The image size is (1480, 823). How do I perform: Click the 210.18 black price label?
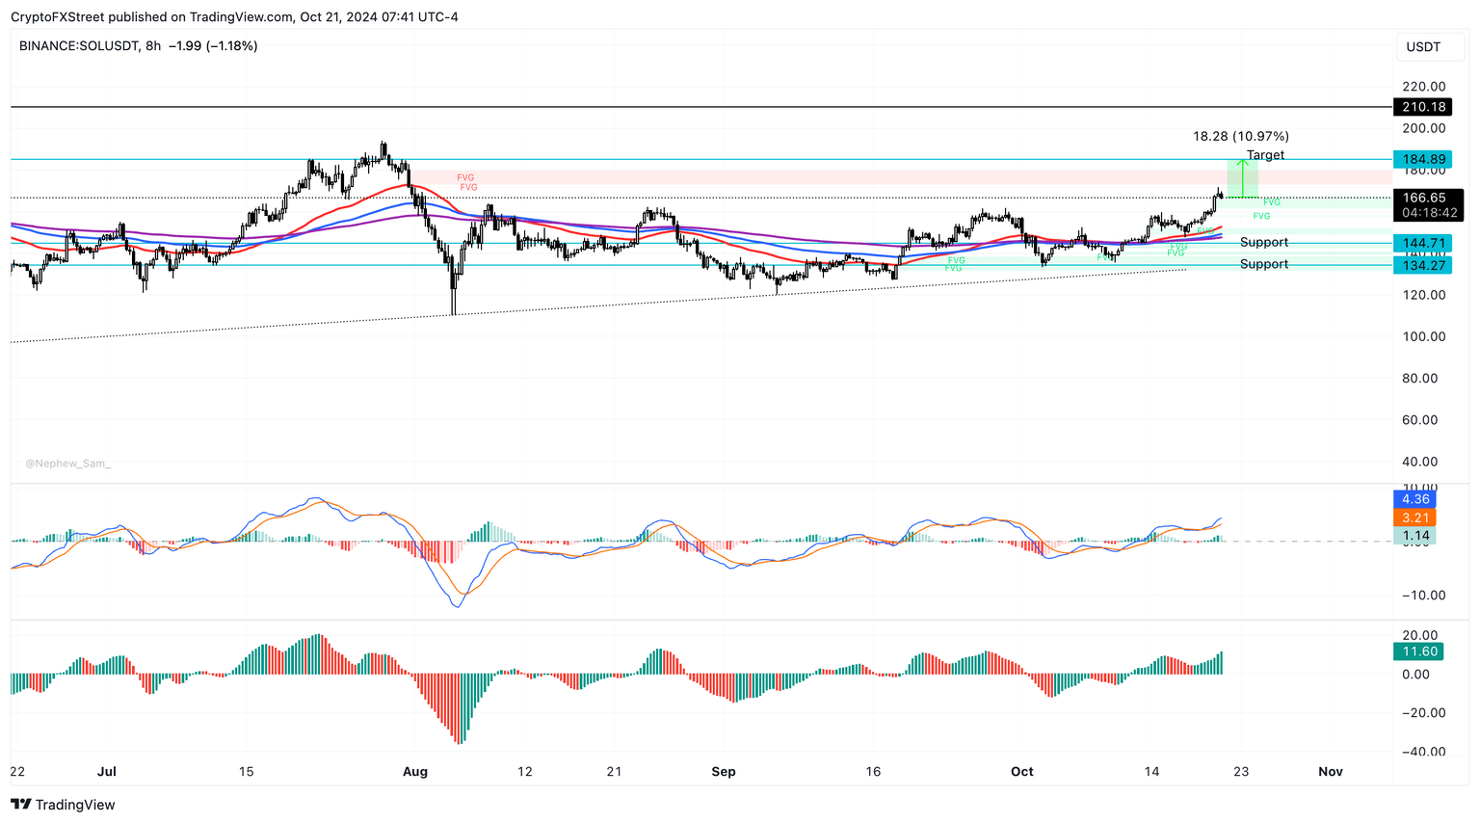click(1422, 107)
